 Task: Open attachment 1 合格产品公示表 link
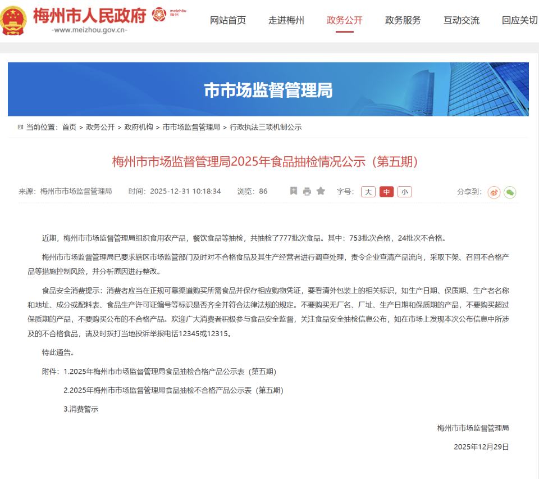tap(172, 371)
